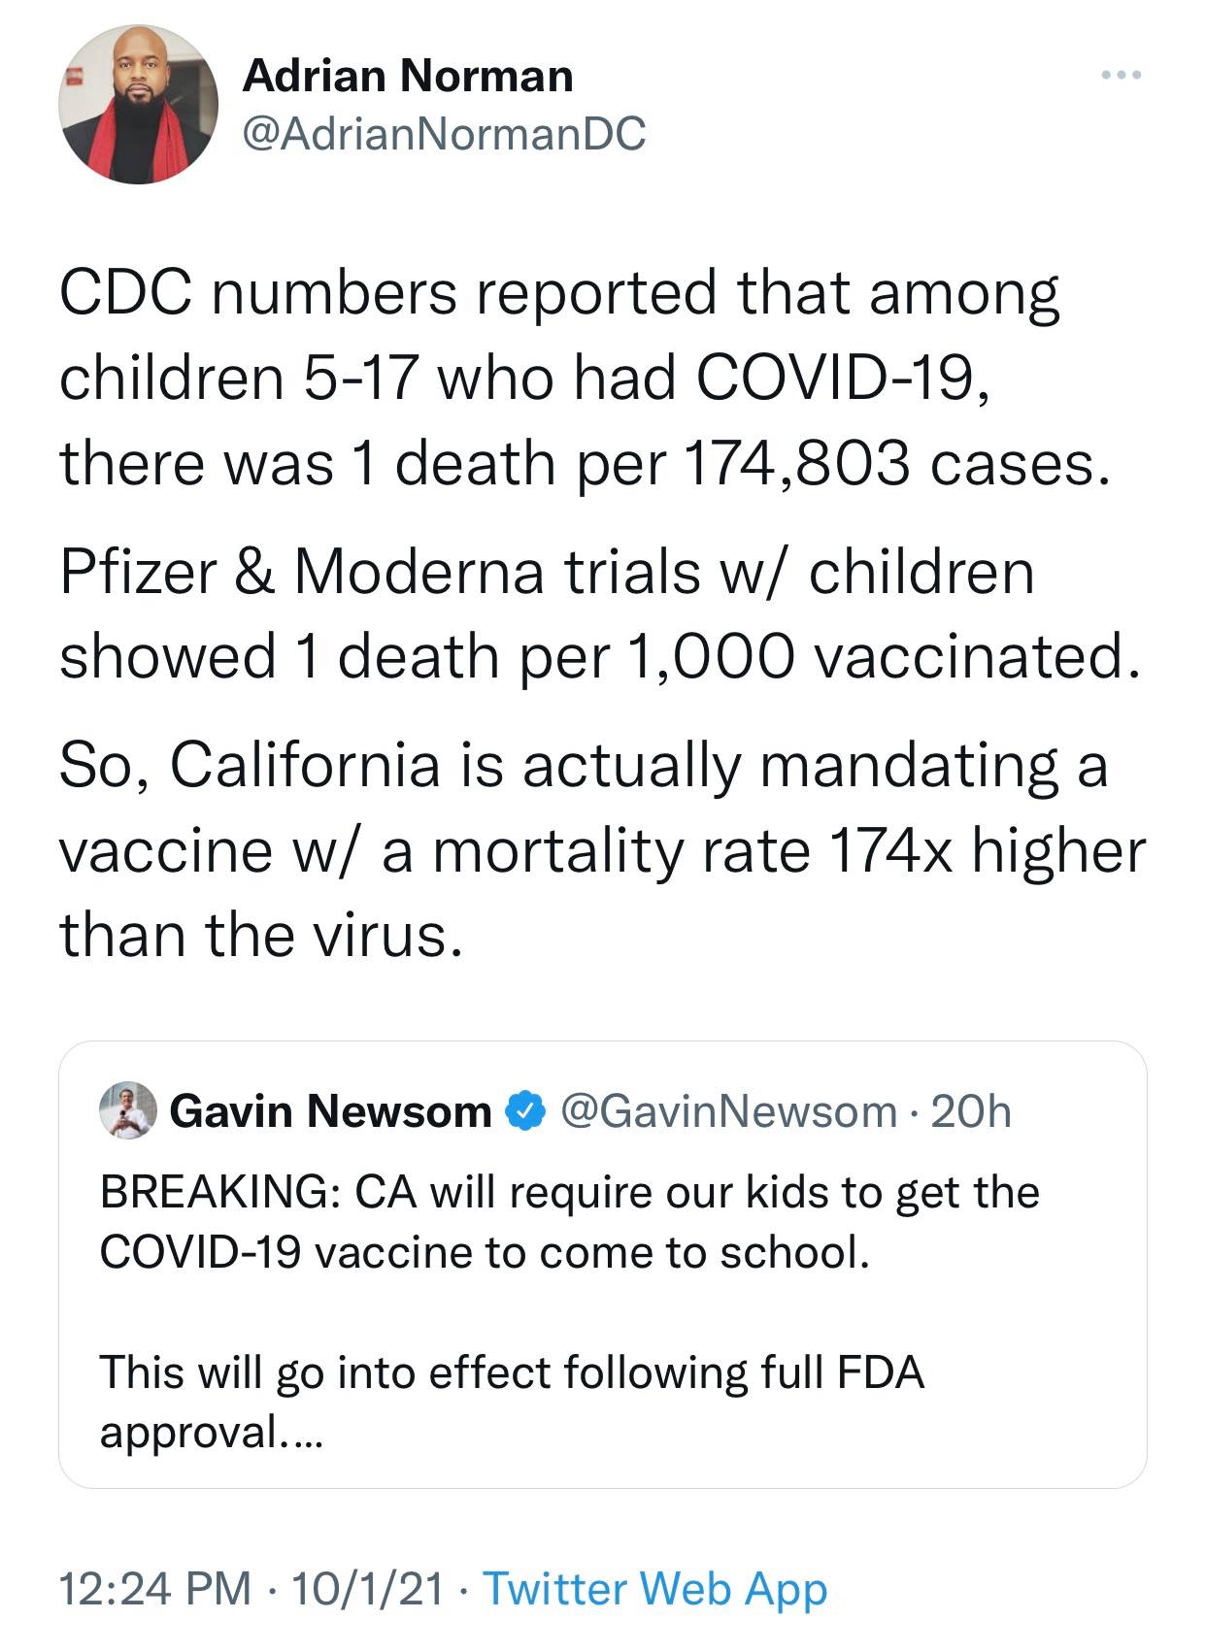Click Gavin Newsom's small avatar
The width and height of the screenshot is (1206, 1652).
click(127, 1110)
